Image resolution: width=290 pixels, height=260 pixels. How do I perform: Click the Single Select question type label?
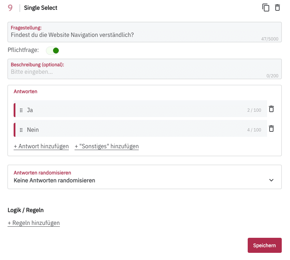(x=41, y=8)
